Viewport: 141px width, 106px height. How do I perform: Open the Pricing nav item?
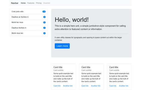39,3
